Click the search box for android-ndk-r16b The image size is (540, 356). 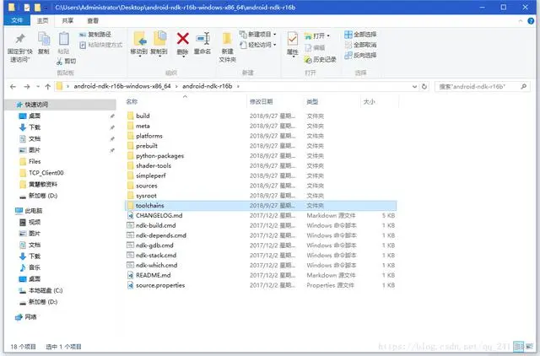coord(482,87)
